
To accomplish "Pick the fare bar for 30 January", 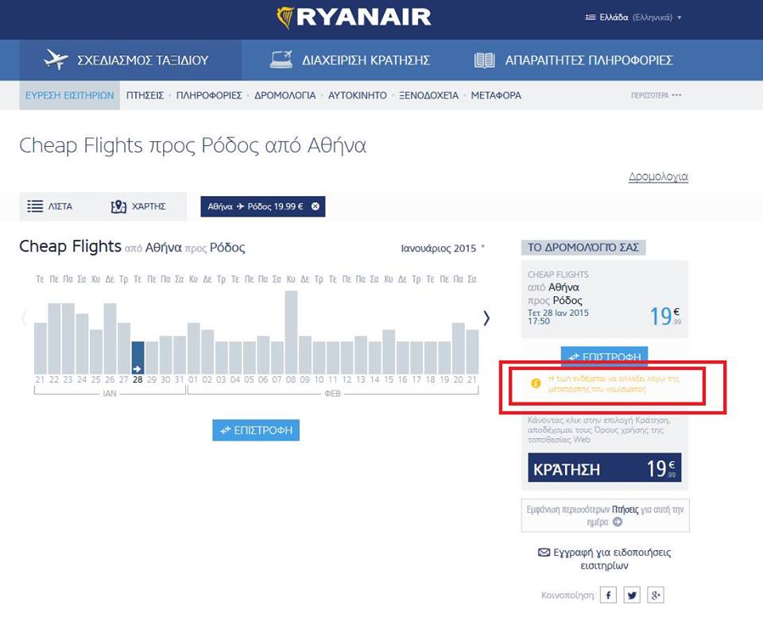I will click(166, 355).
